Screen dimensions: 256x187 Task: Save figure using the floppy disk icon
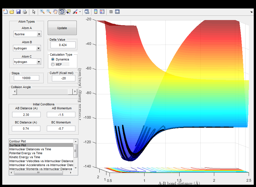[18, 12]
